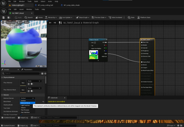Click the Texture Sample green G pin

click(x=106, y=48)
